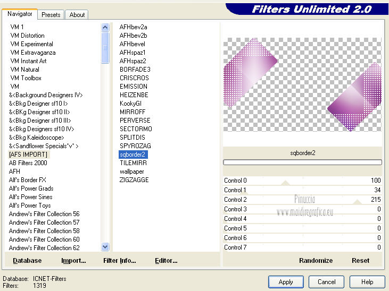Select the VM Distortion category
Screen dimensions: 389x291
(x=27, y=36)
